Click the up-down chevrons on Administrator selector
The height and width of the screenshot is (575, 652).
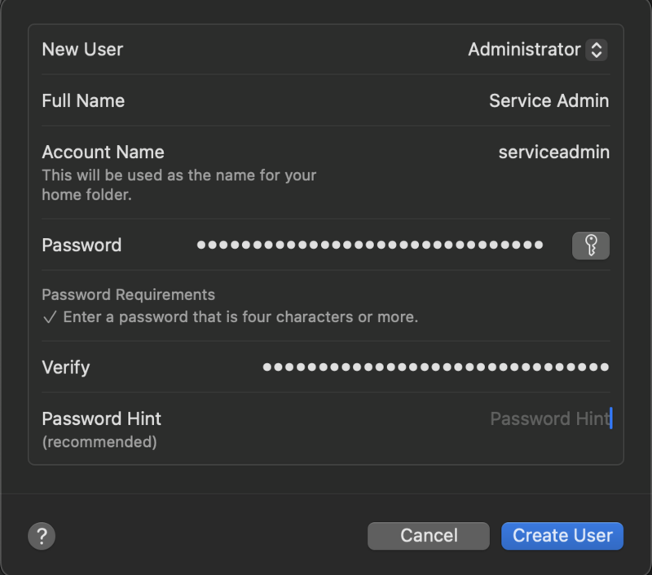[x=596, y=50]
